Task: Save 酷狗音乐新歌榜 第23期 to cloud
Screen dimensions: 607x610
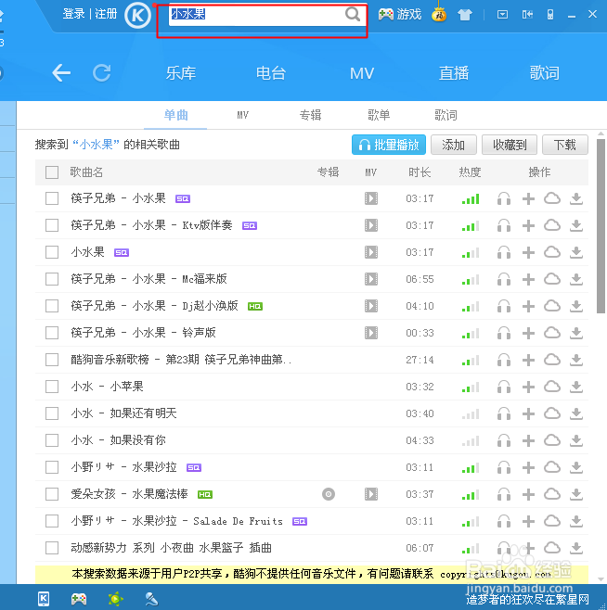Action: pyautogui.click(x=552, y=360)
